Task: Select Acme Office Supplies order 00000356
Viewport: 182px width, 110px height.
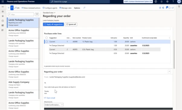Action: [23, 74]
